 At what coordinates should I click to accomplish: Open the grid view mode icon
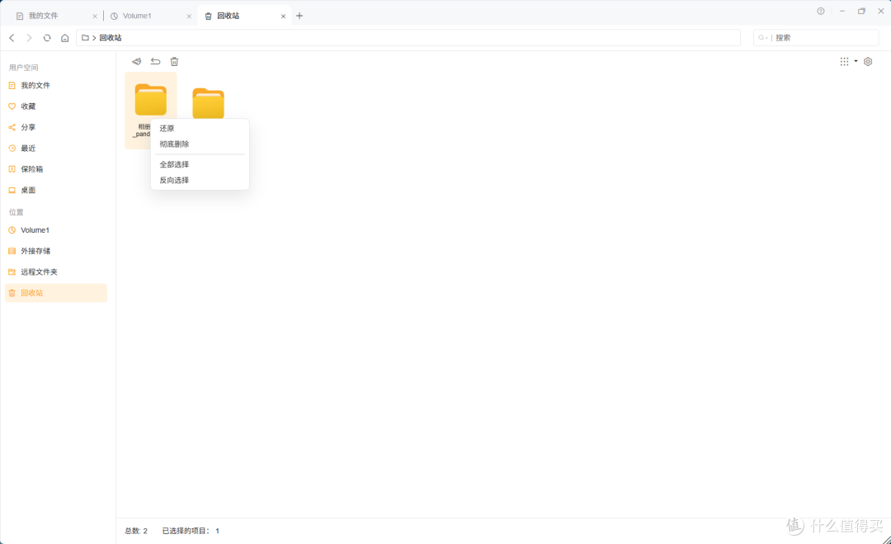coord(845,61)
